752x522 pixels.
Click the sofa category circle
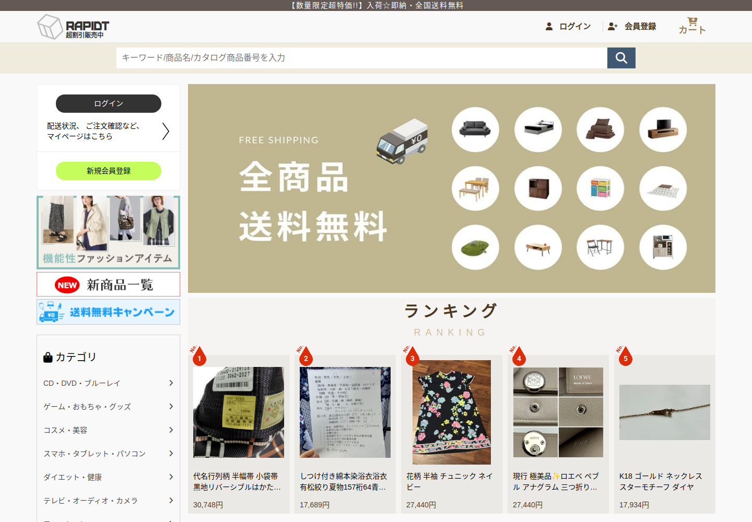475,129
